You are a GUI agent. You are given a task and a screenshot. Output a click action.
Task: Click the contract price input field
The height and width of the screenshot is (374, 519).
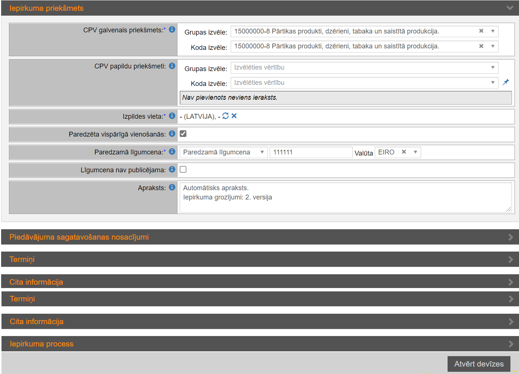[x=311, y=152]
